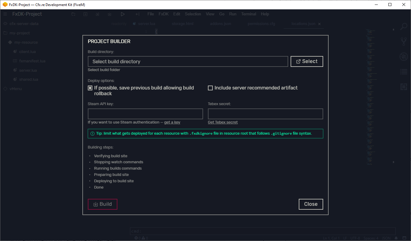Open the Get Tebex secret link
Viewport: 411px width, 241px height.
click(x=223, y=122)
